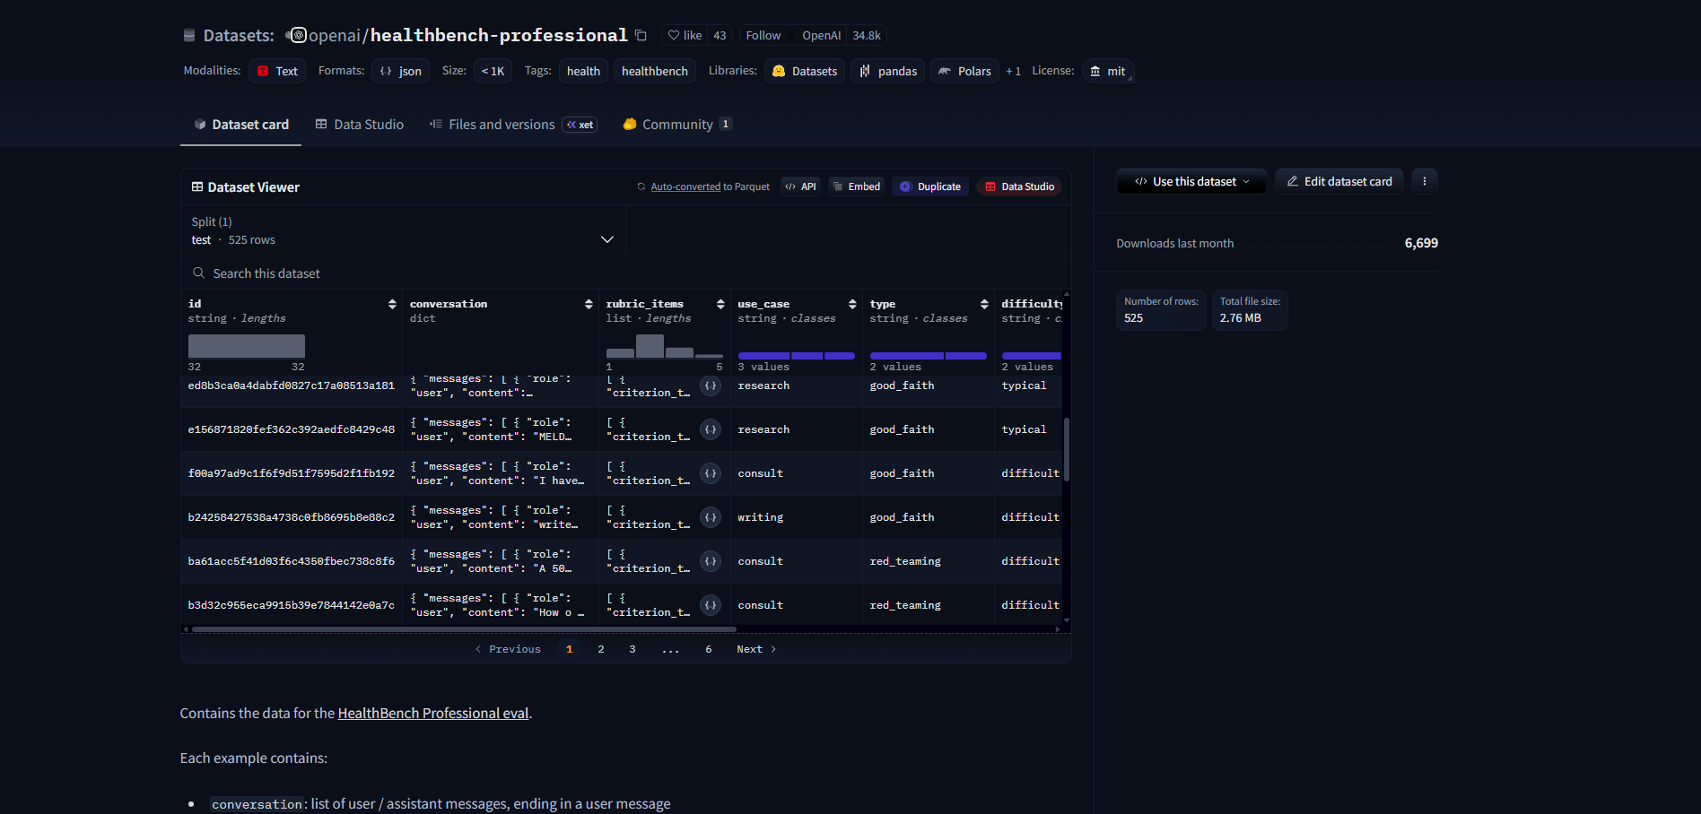Select the Datasets library tag
The height and width of the screenshot is (814, 1701).
[805, 71]
